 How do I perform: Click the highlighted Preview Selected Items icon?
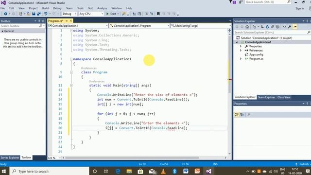(295, 27)
